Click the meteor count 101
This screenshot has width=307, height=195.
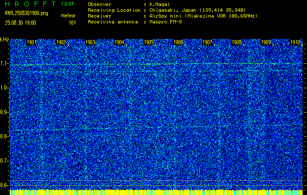[72, 23]
